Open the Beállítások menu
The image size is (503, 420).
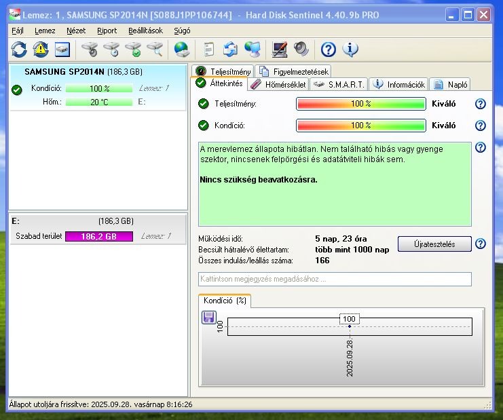coord(146,31)
